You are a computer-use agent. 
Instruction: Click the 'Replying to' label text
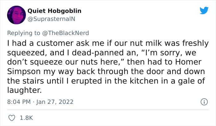point(23,33)
